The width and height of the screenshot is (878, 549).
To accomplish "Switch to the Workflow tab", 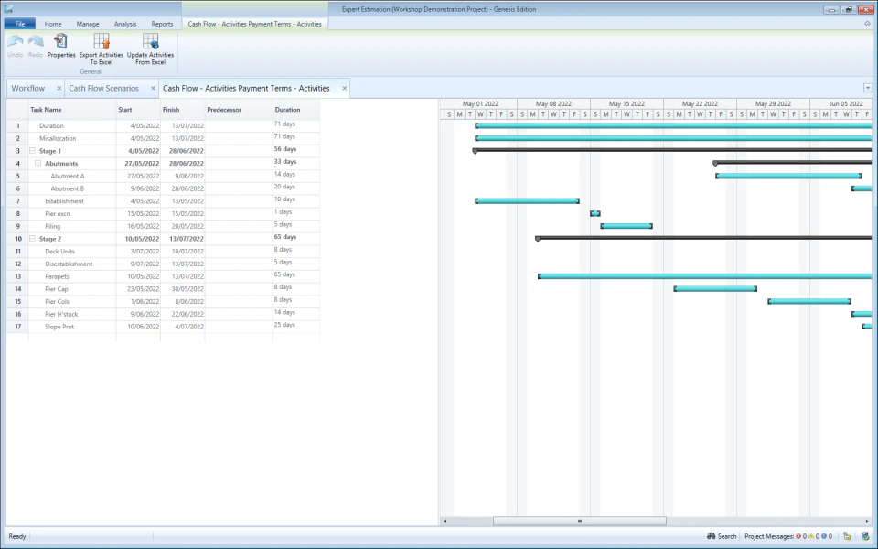I will click(29, 88).
